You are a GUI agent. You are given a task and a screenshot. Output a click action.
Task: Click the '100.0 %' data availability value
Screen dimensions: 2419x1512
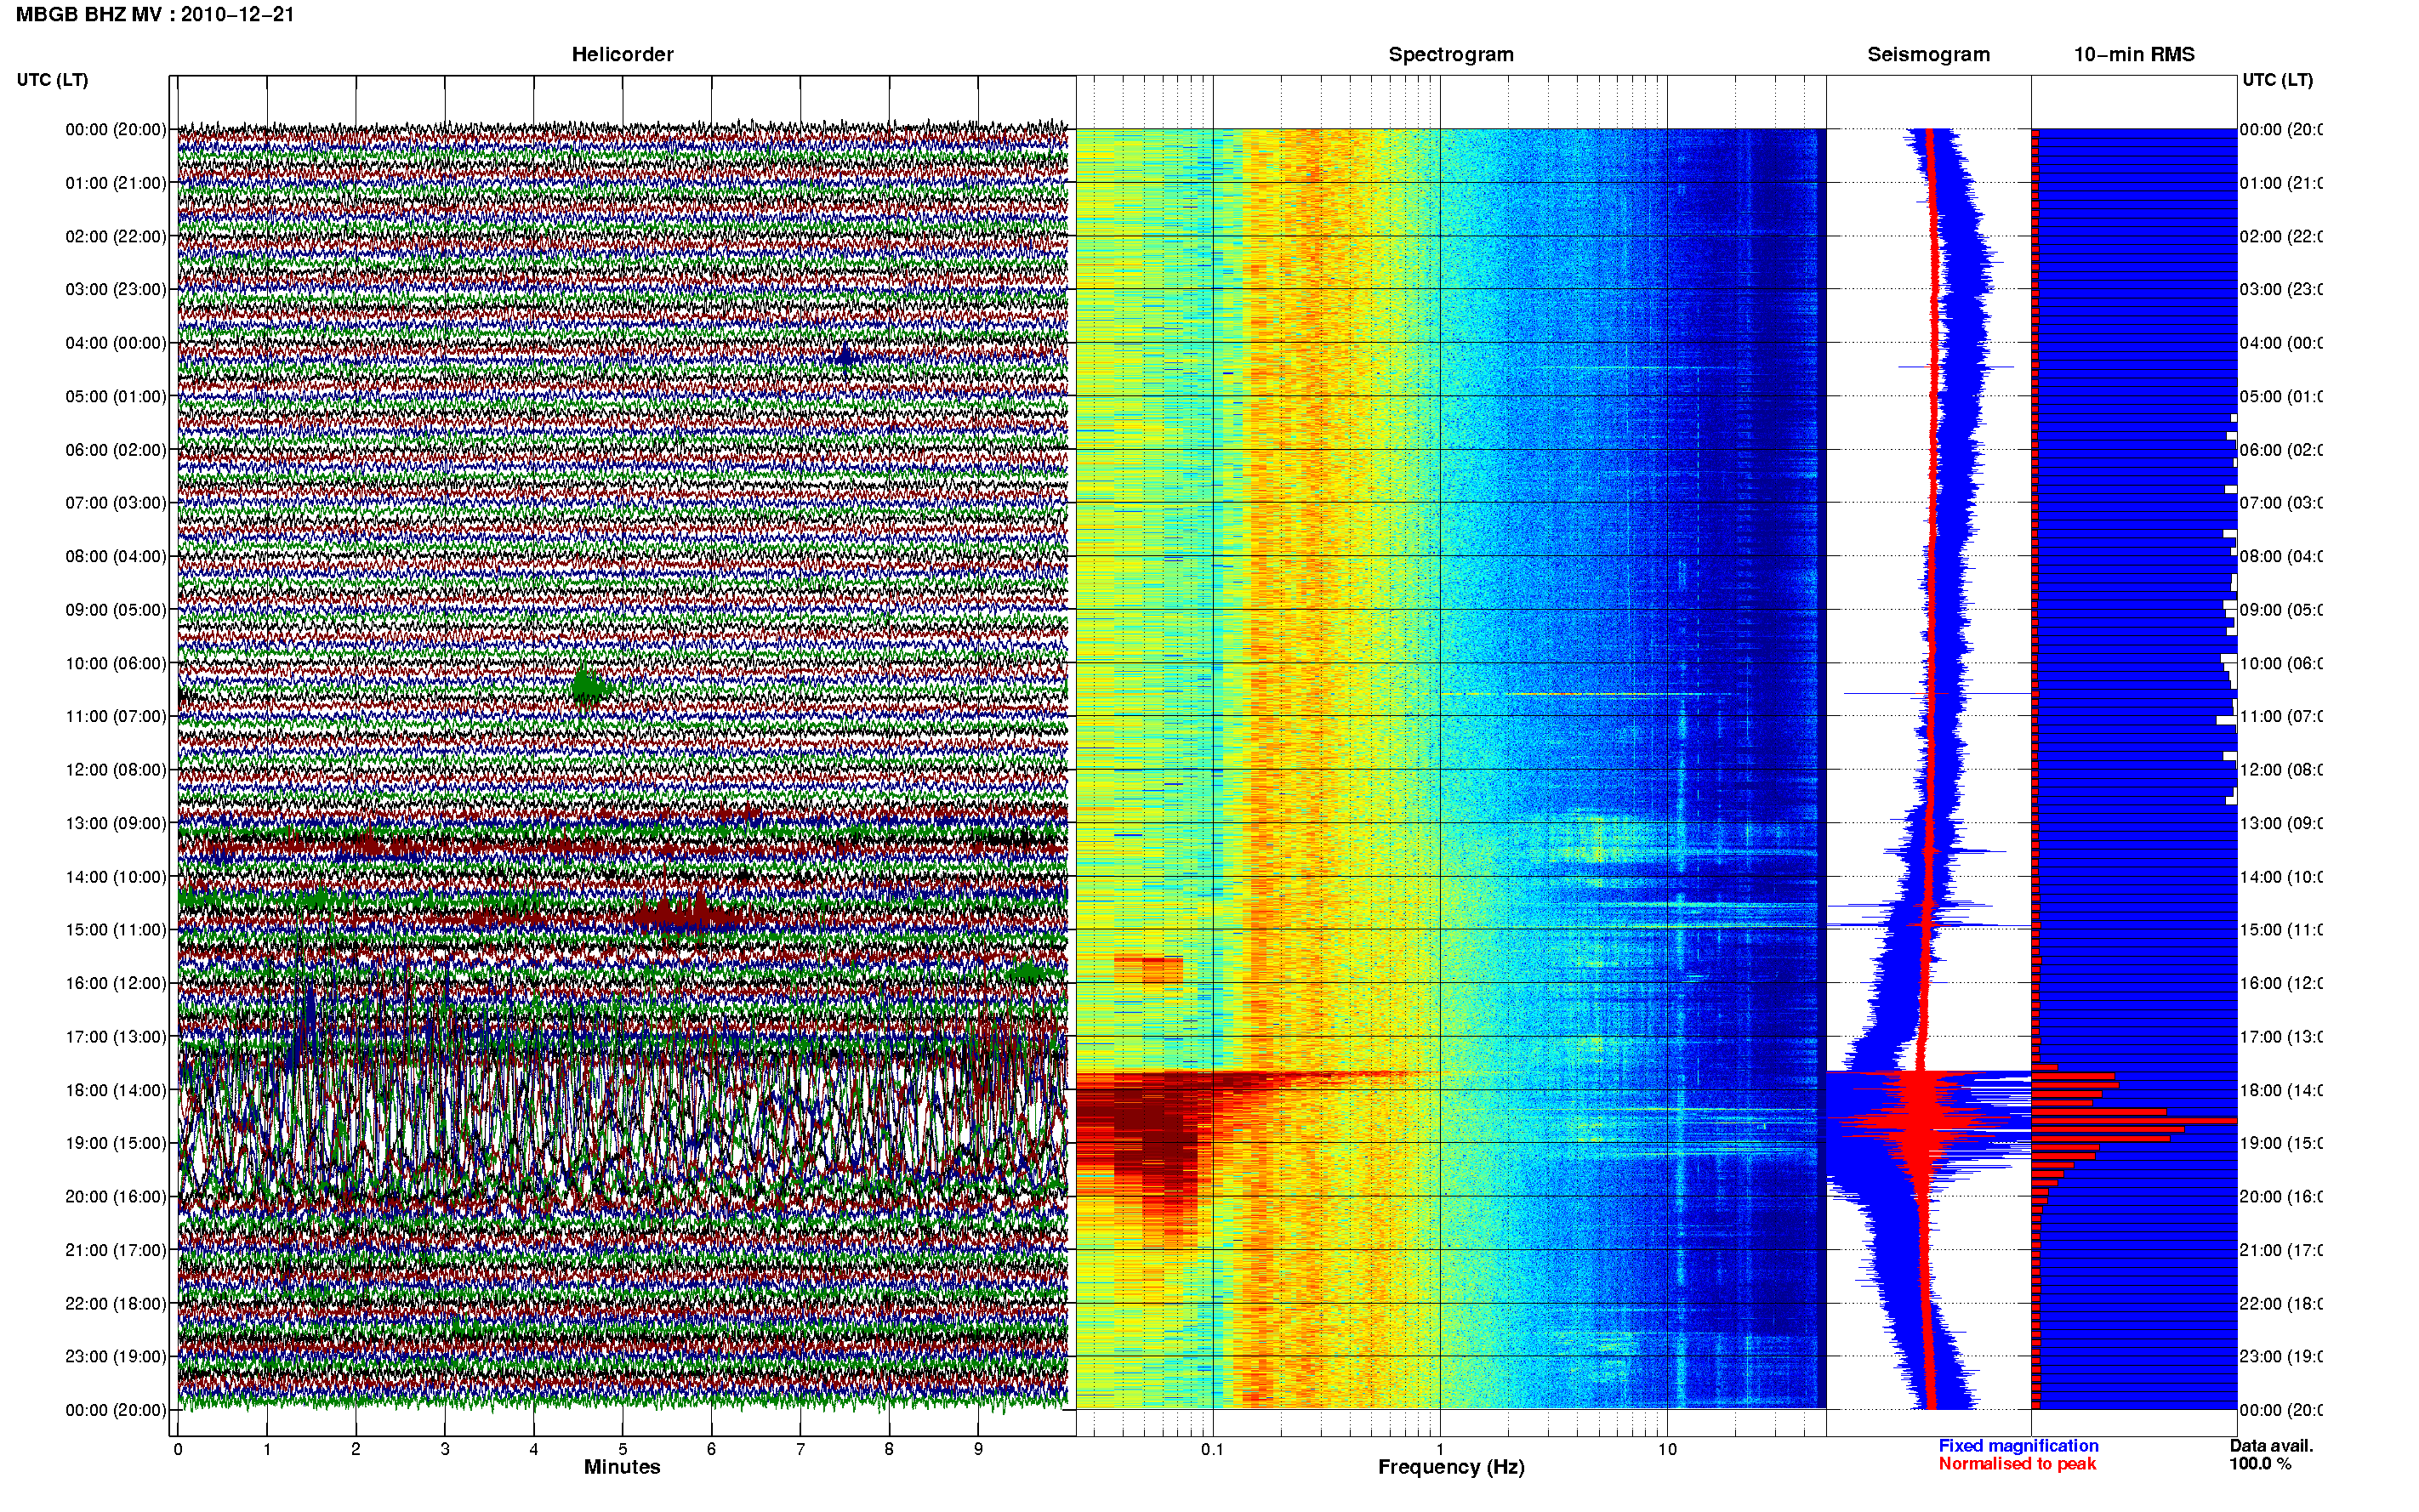[2260, 1464]
